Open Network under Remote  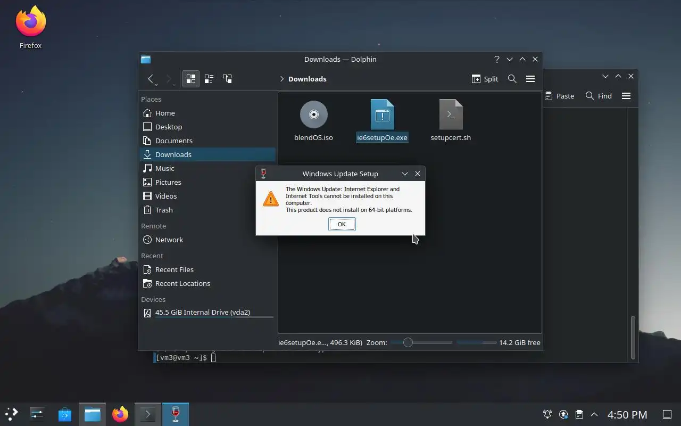[207, 240]
